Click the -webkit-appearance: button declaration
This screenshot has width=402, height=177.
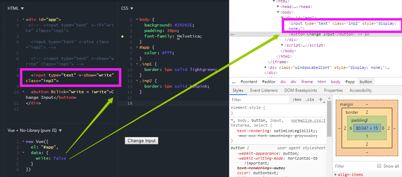[268, 153]
